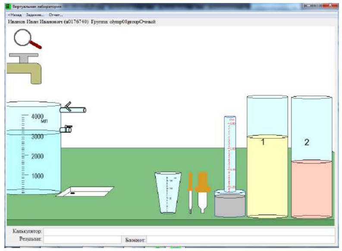Turn the water tap handle
The image size is (342, 251).
tap(24, 58)
